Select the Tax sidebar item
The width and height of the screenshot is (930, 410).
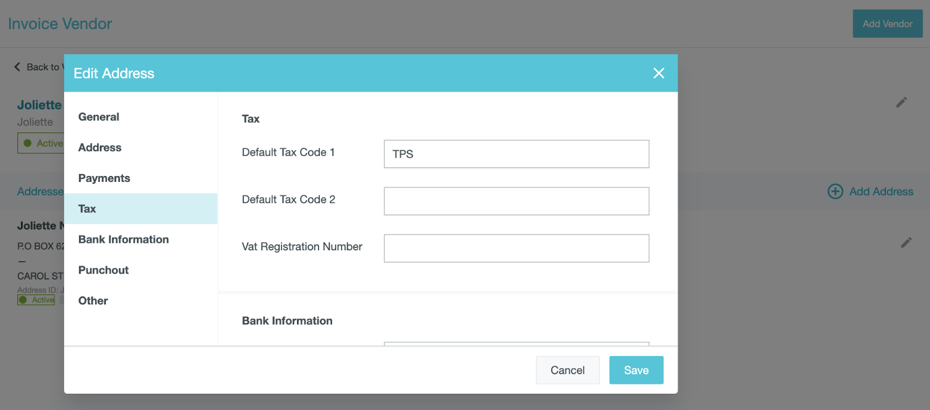(x=87, y=208)
